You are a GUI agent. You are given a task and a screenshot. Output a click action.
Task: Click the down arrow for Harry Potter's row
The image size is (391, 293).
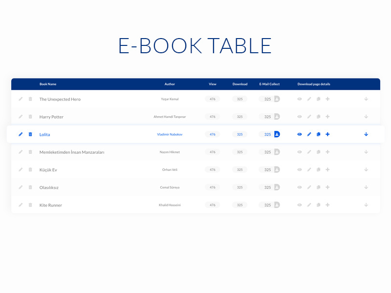[366, 117]
